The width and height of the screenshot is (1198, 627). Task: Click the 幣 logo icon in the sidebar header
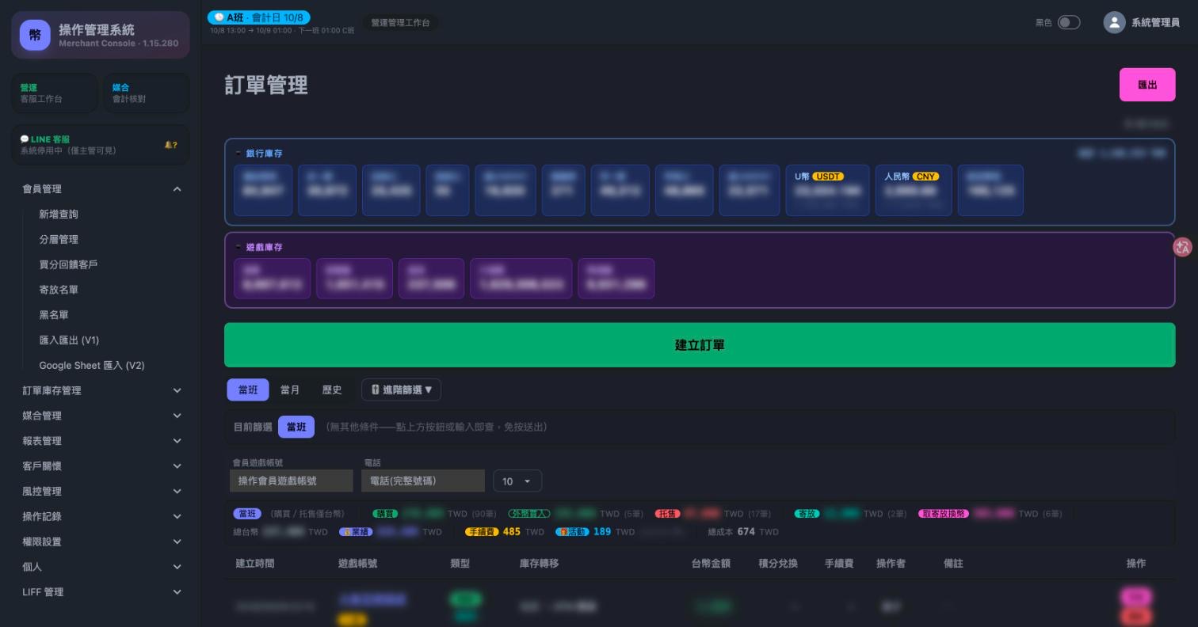[35, 35]
